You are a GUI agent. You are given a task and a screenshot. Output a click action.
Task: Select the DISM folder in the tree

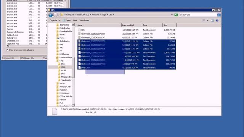pyautogui.click(x=63, y=70)
